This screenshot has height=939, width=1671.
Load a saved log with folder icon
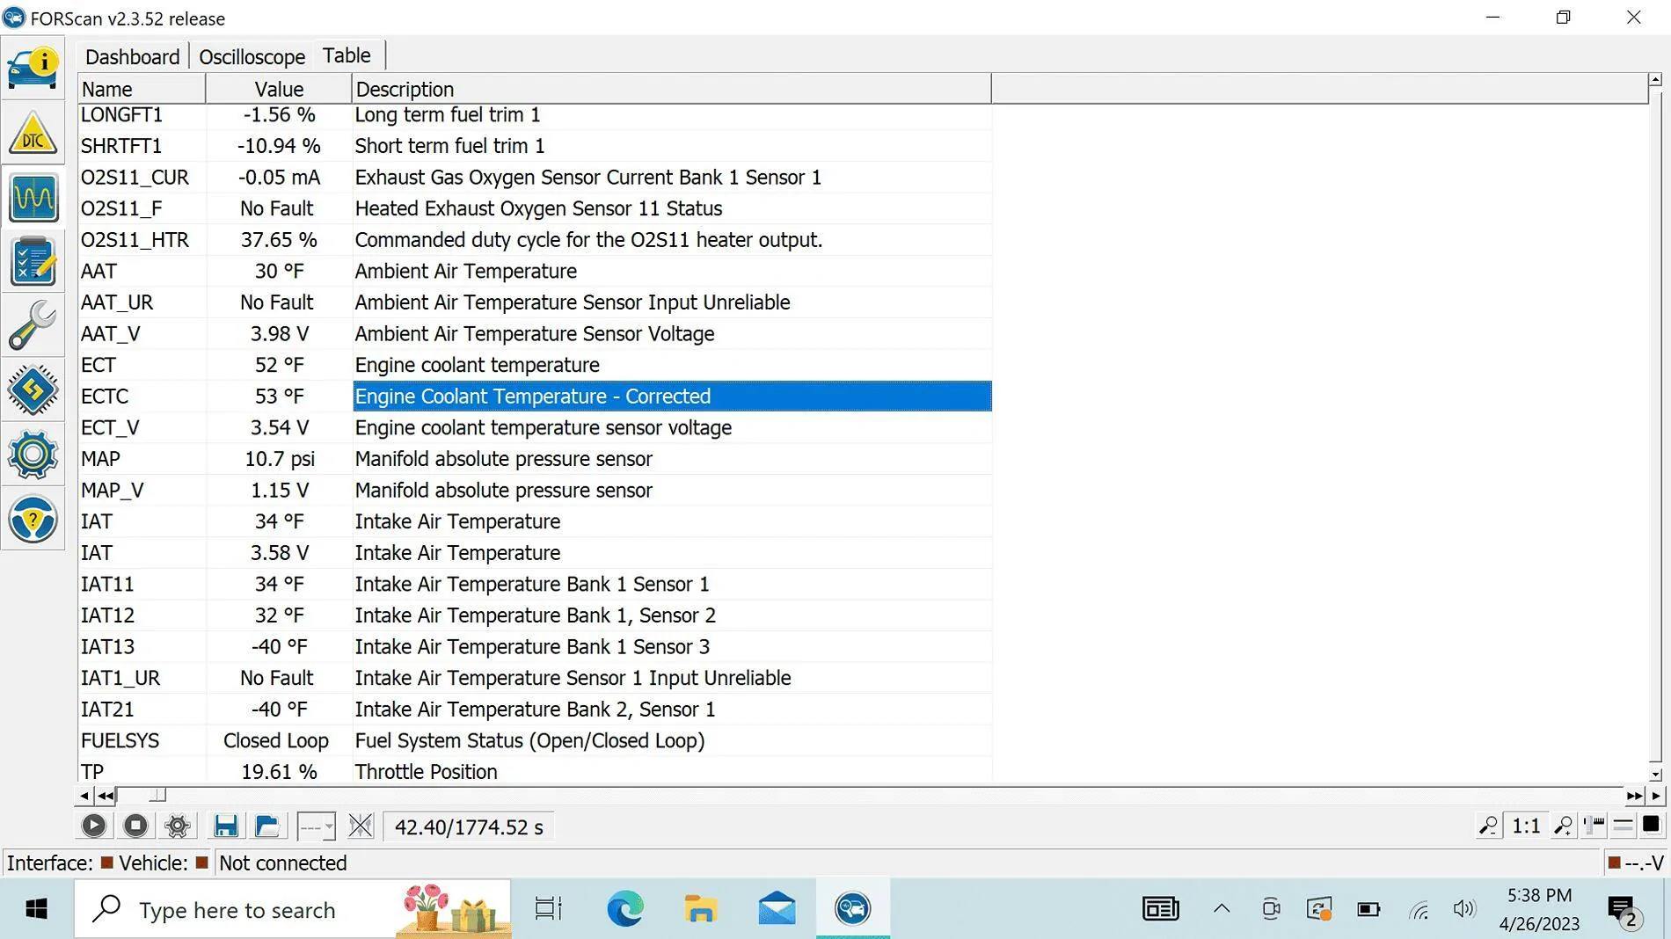coord(267,826)
